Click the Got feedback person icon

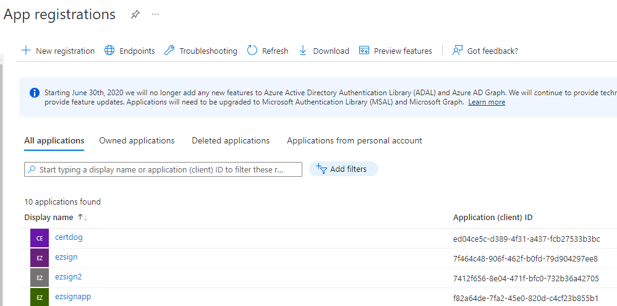pos(457,50)
